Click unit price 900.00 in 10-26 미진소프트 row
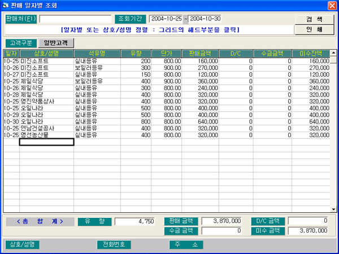Viewport: 339px width, 254px height. tap(166, 68)
